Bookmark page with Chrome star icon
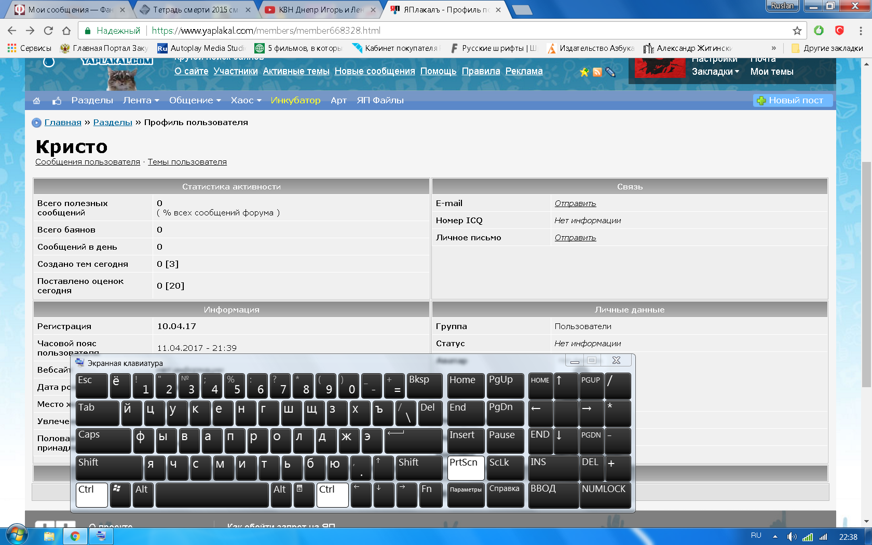Viewport: 872px width, 545px height. point(797,31)
